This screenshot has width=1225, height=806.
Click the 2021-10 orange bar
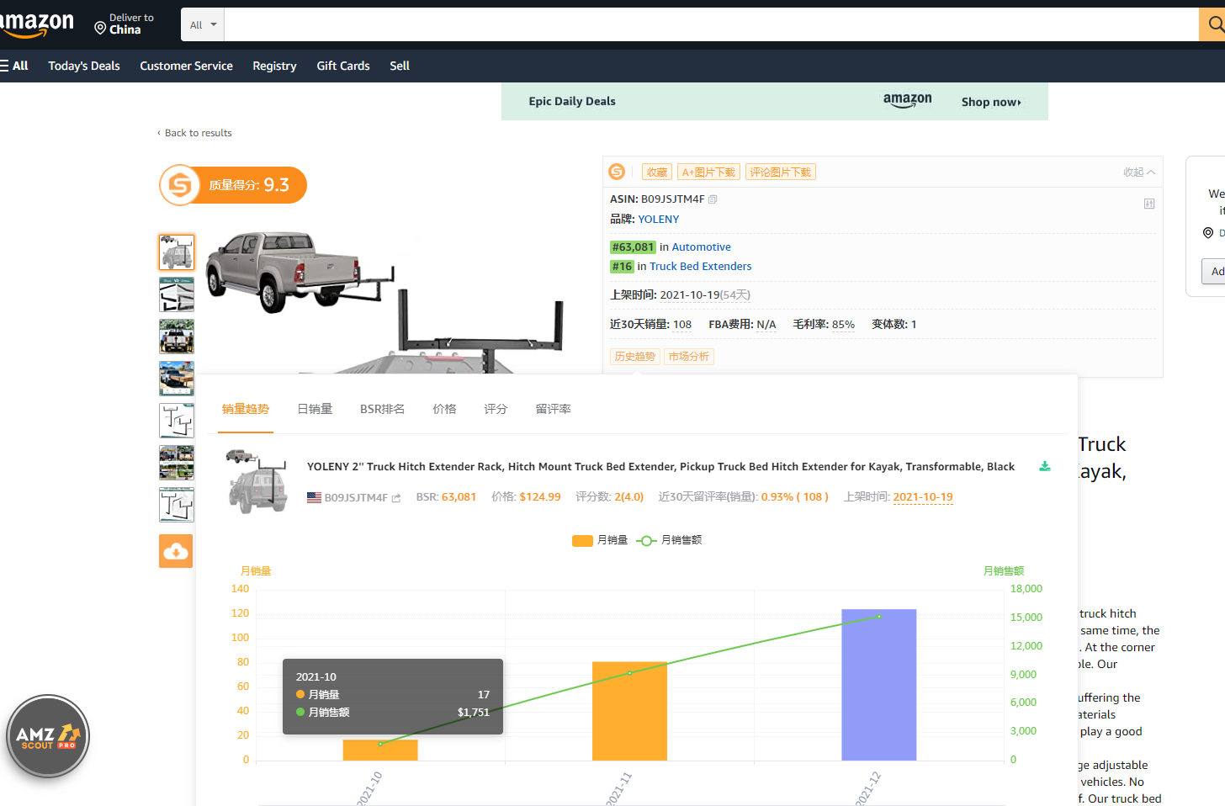pyautogui.click(x=380, y=750)
